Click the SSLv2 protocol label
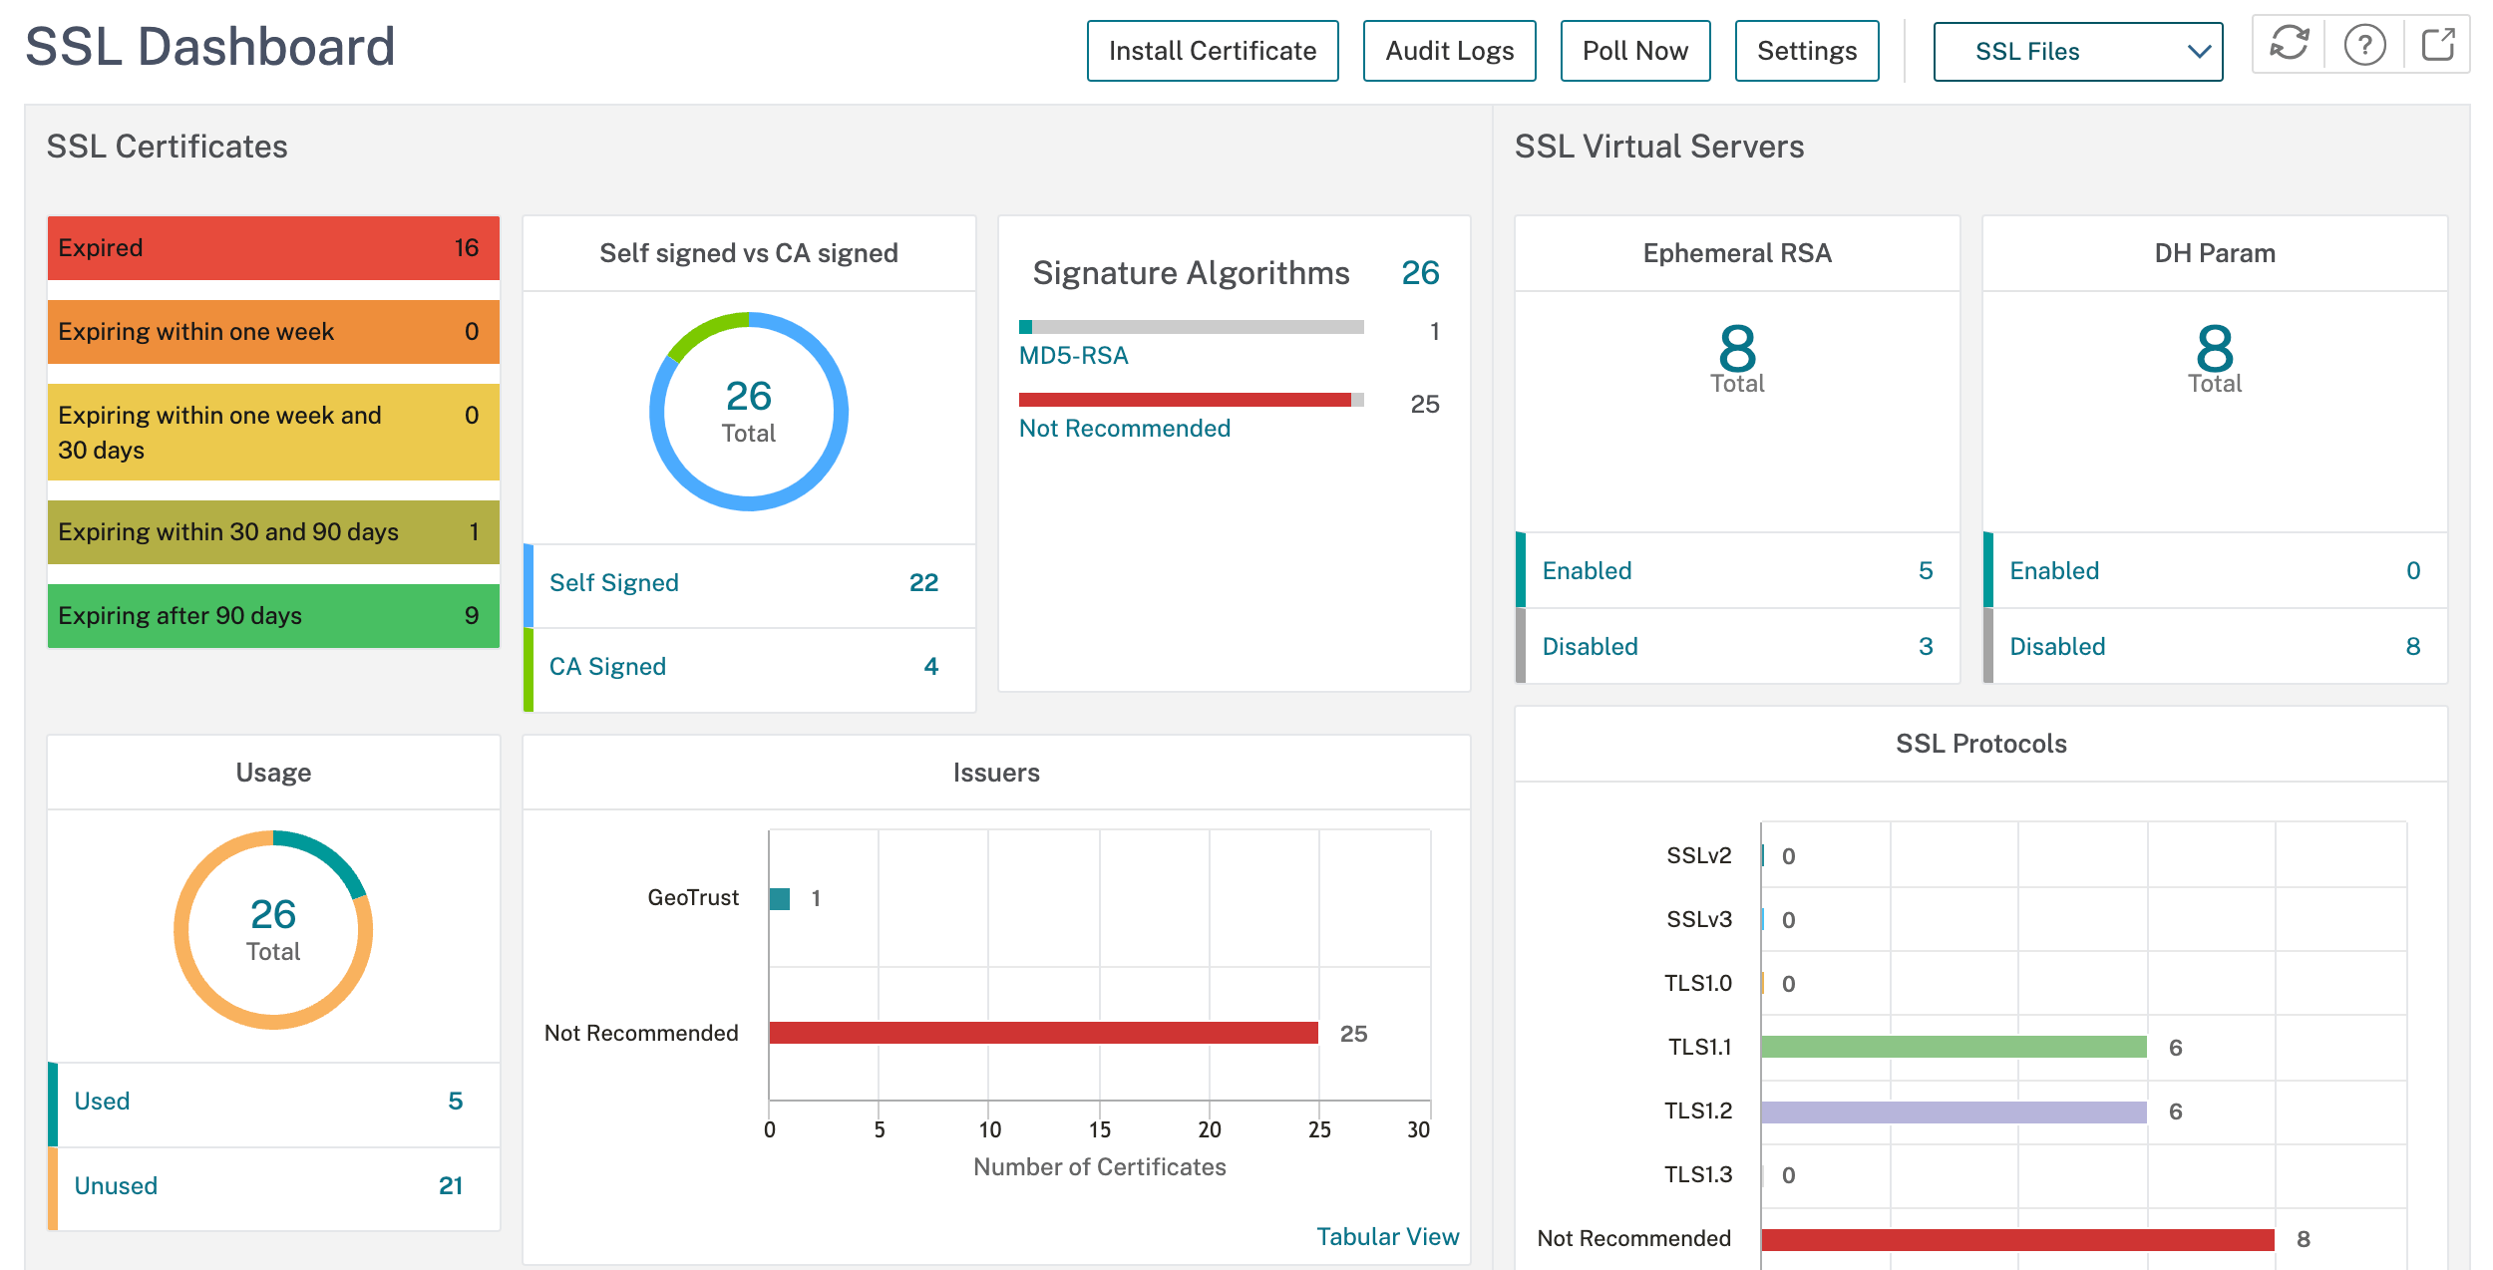Image resolution: width=2493 pixels, height=1270 pixels. [1699, 855]
